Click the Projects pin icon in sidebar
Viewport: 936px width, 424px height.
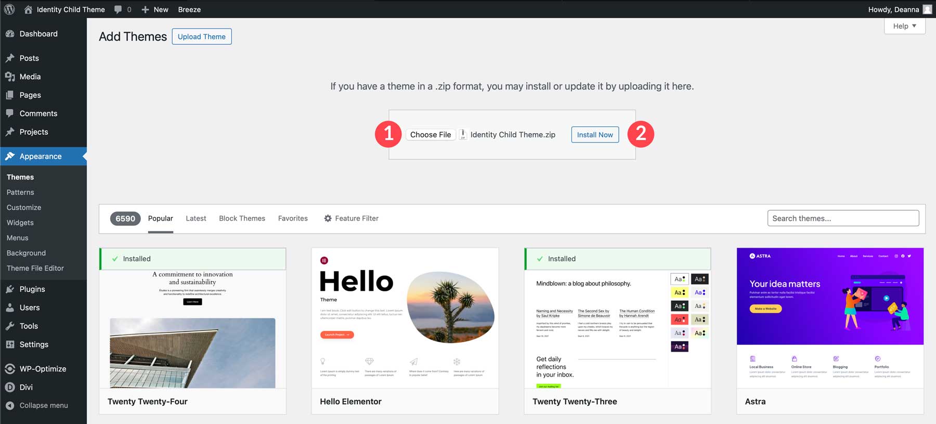(x=10, y=132)
